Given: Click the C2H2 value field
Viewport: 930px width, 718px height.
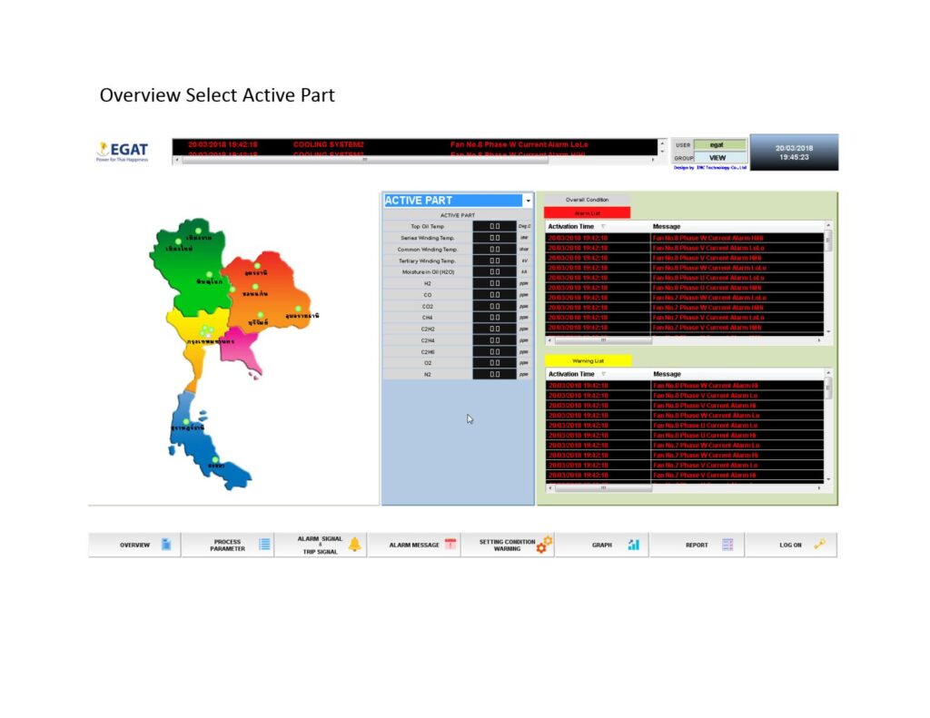Looking at the screenshot, I should click(x=494, y=329).
